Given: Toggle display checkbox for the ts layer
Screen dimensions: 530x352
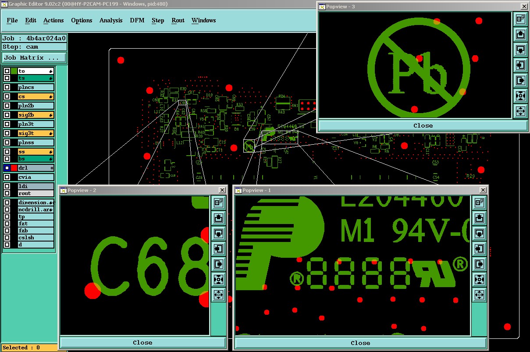Looking at the screenshot, I should point(7,78).
